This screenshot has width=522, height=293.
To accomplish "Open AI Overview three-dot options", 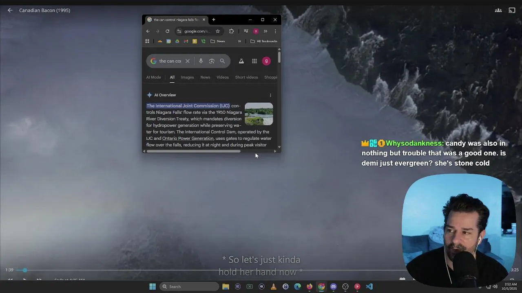I will point(270,95).
